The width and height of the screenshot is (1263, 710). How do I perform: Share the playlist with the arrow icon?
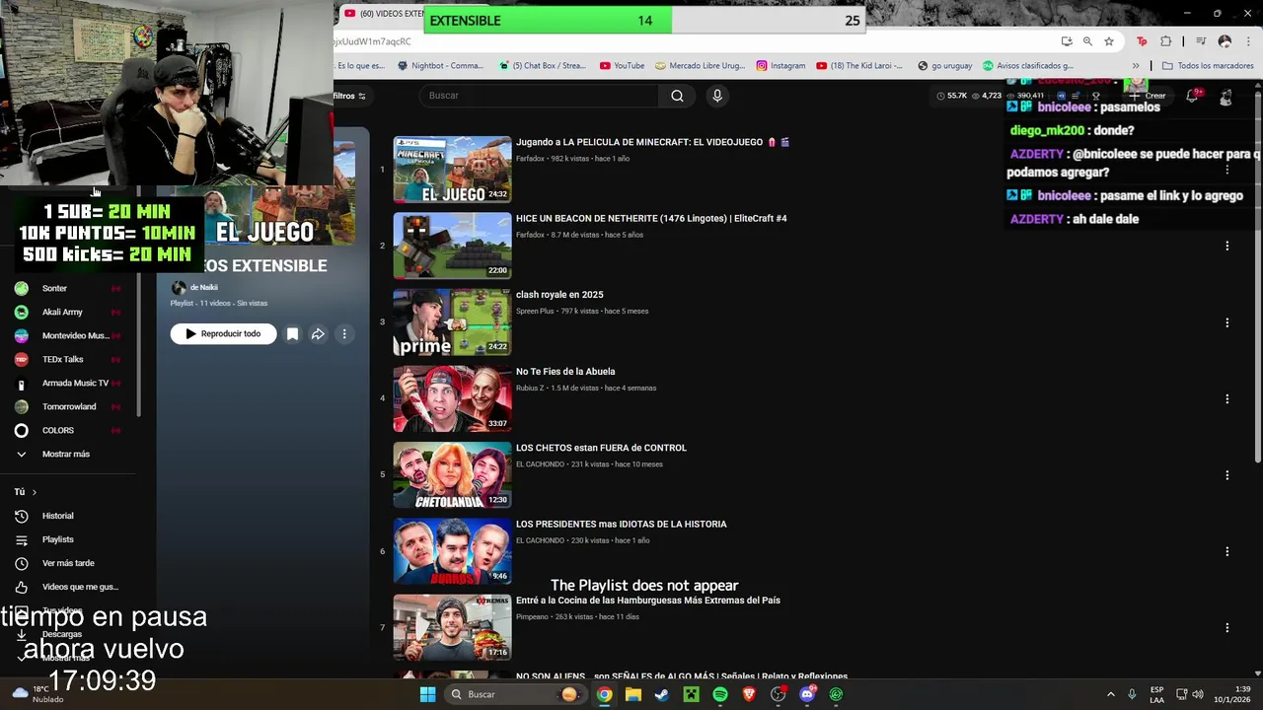(318, 334)
